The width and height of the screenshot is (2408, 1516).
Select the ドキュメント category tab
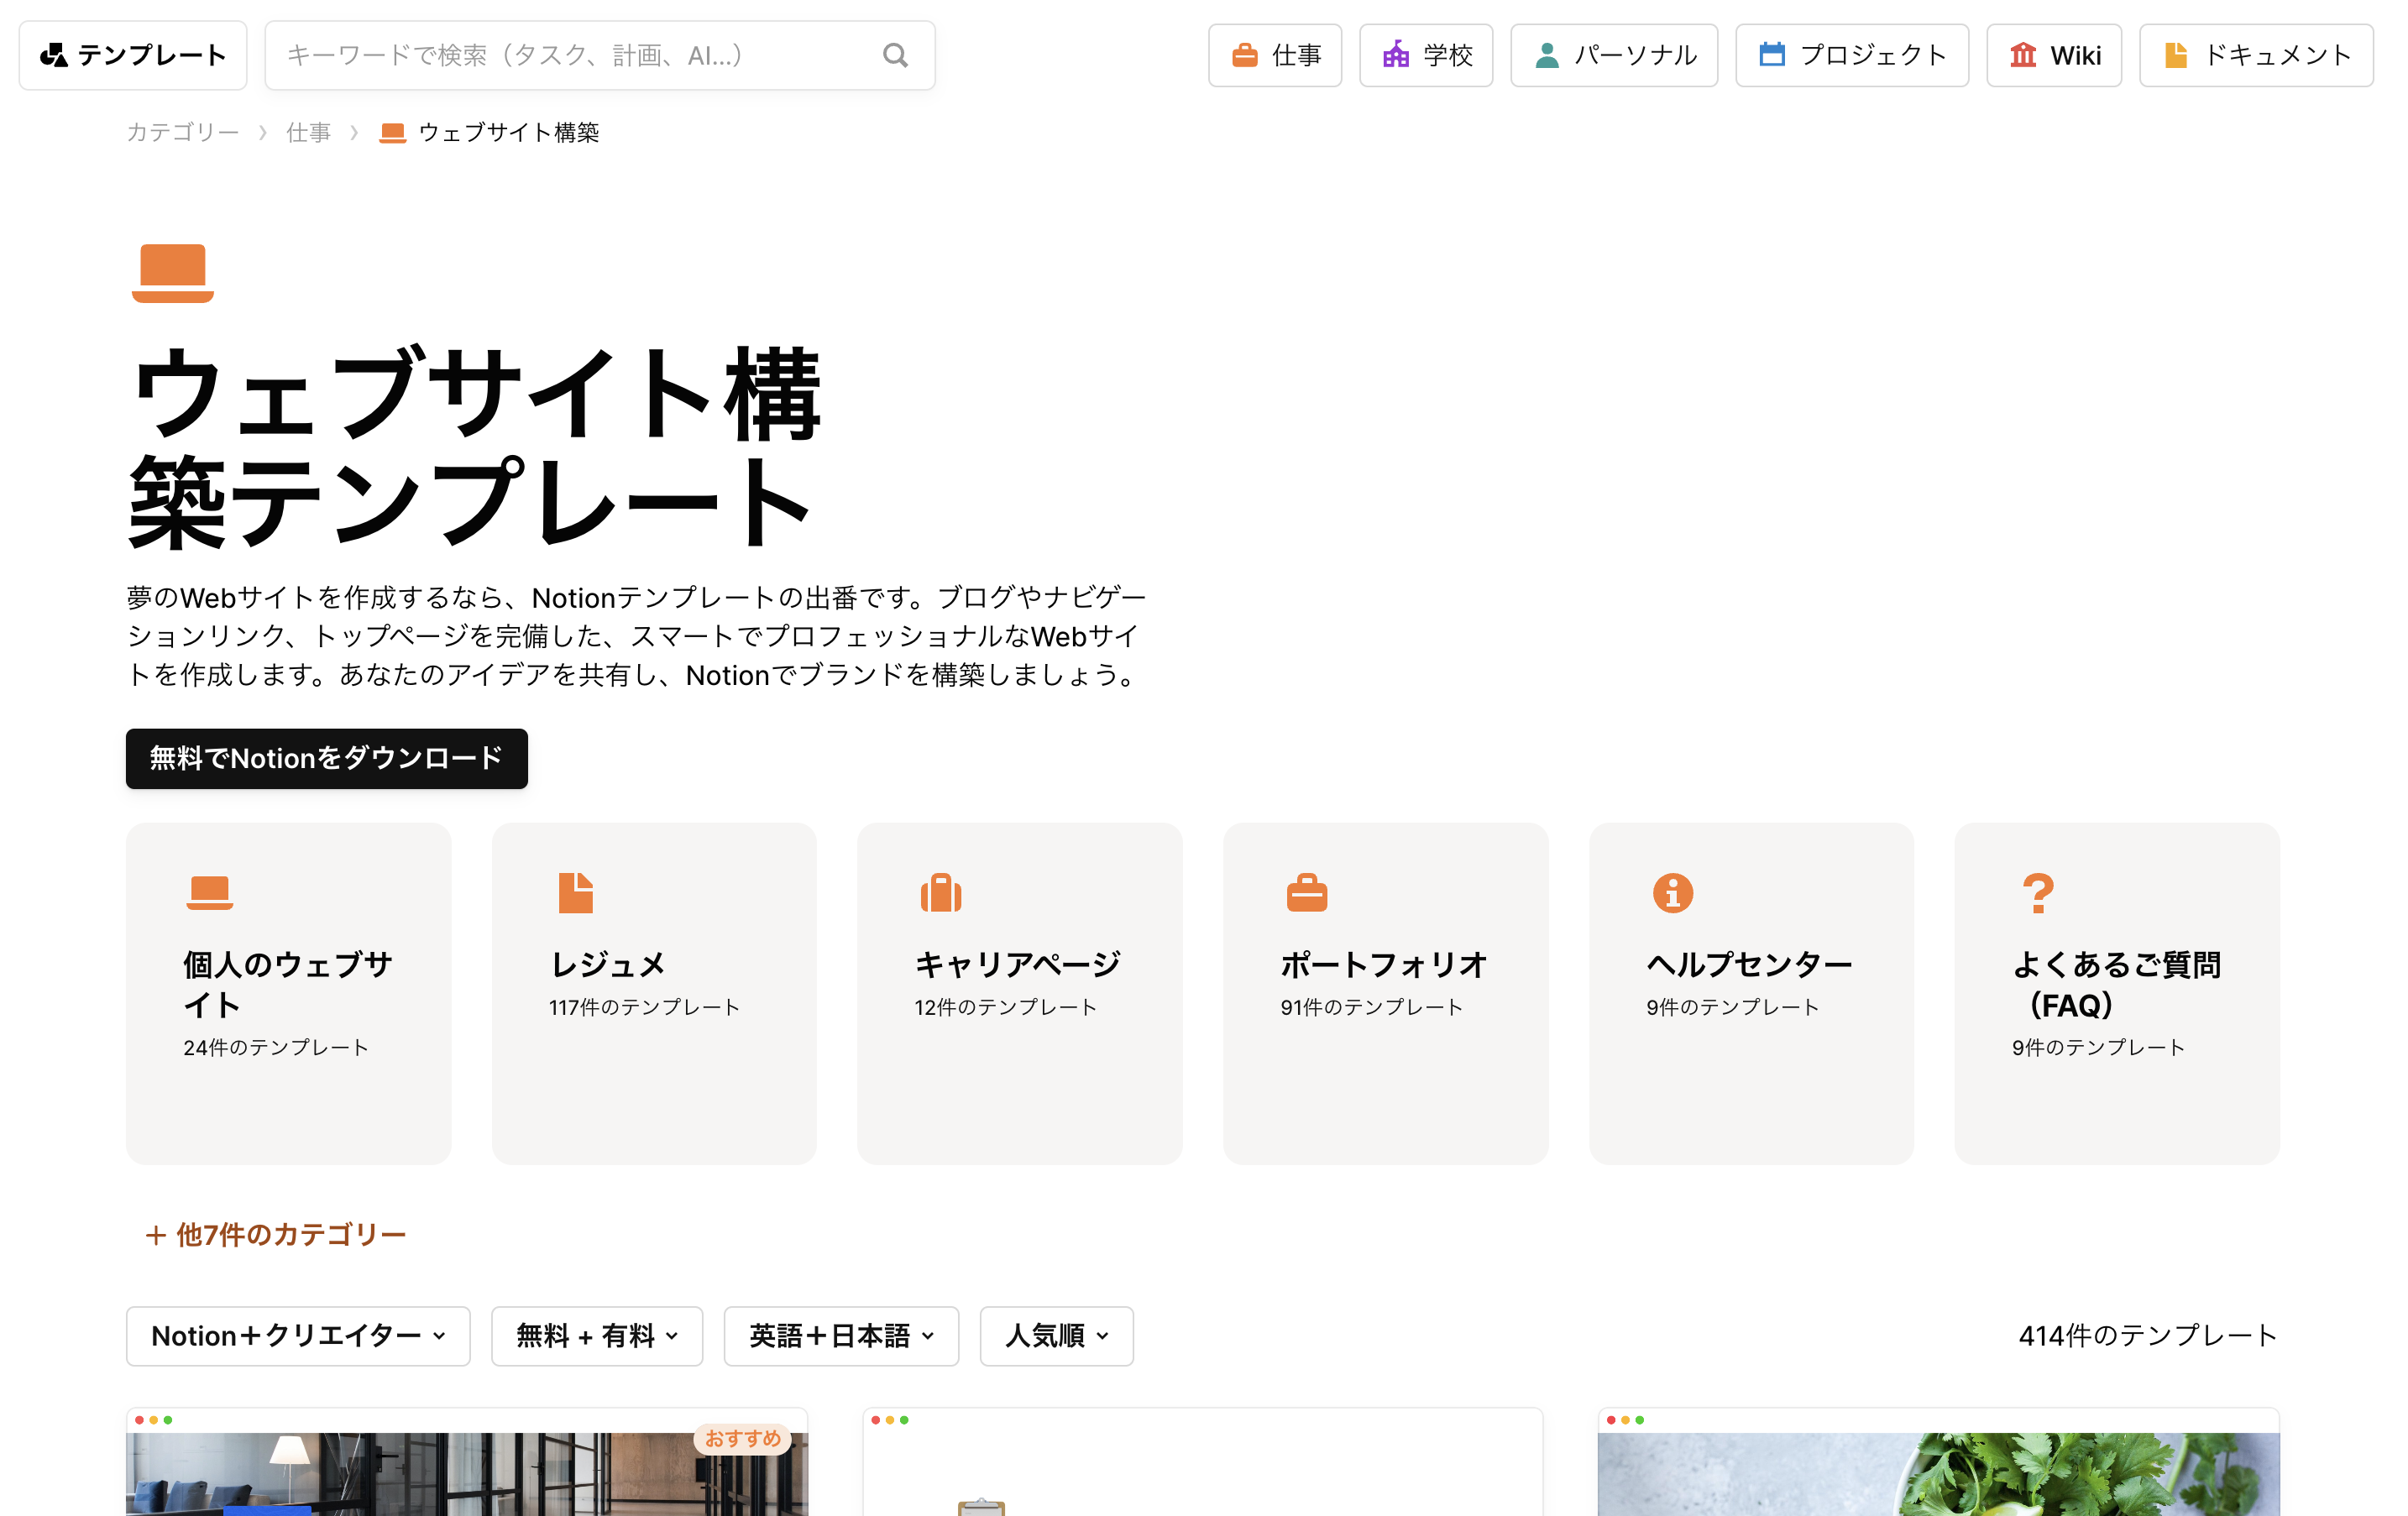tap(2256, 55)
